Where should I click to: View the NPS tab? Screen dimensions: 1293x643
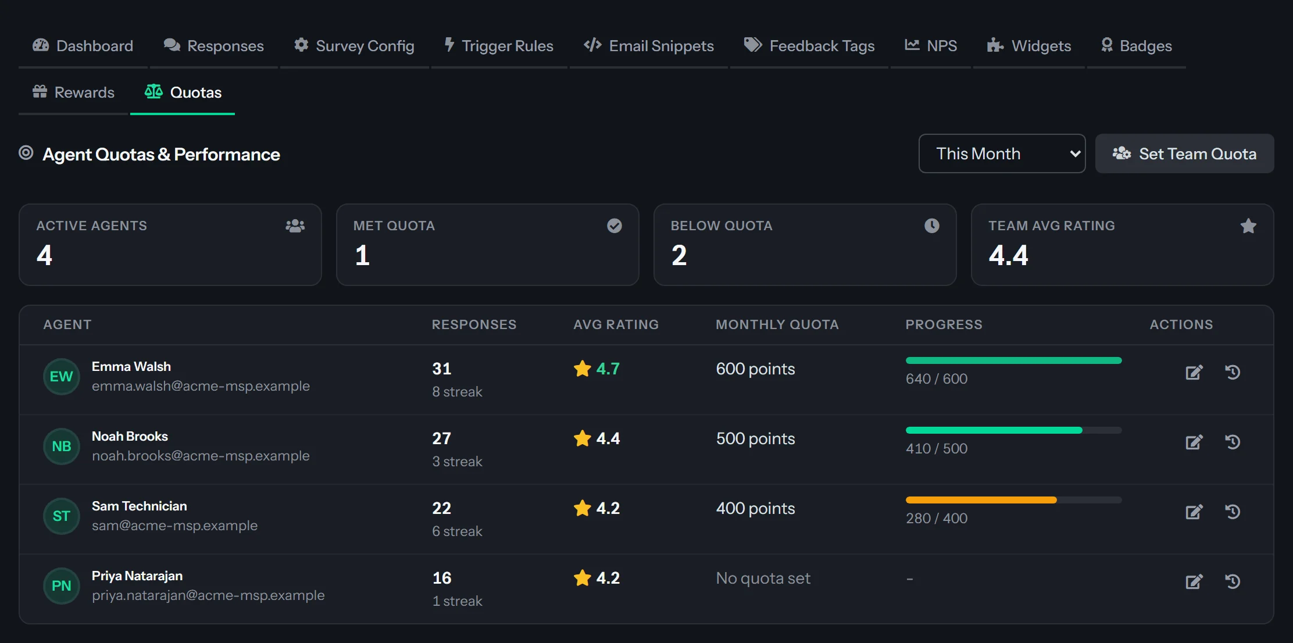click(x=931, y=46)
